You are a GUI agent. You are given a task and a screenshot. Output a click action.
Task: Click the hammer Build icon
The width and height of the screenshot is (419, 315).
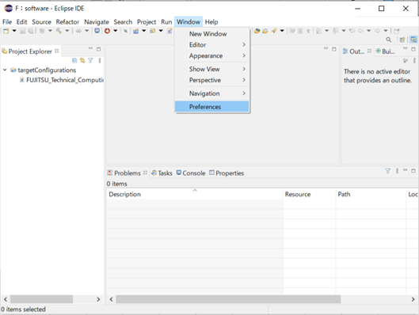[x=59, y=31]
